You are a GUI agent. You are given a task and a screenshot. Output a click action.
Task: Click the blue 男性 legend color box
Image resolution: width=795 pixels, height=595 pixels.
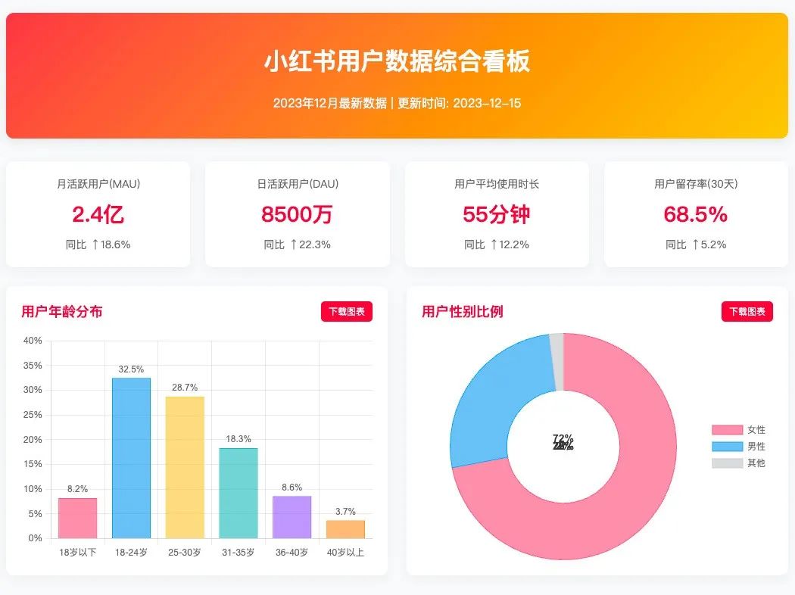(x=727, y=447)
